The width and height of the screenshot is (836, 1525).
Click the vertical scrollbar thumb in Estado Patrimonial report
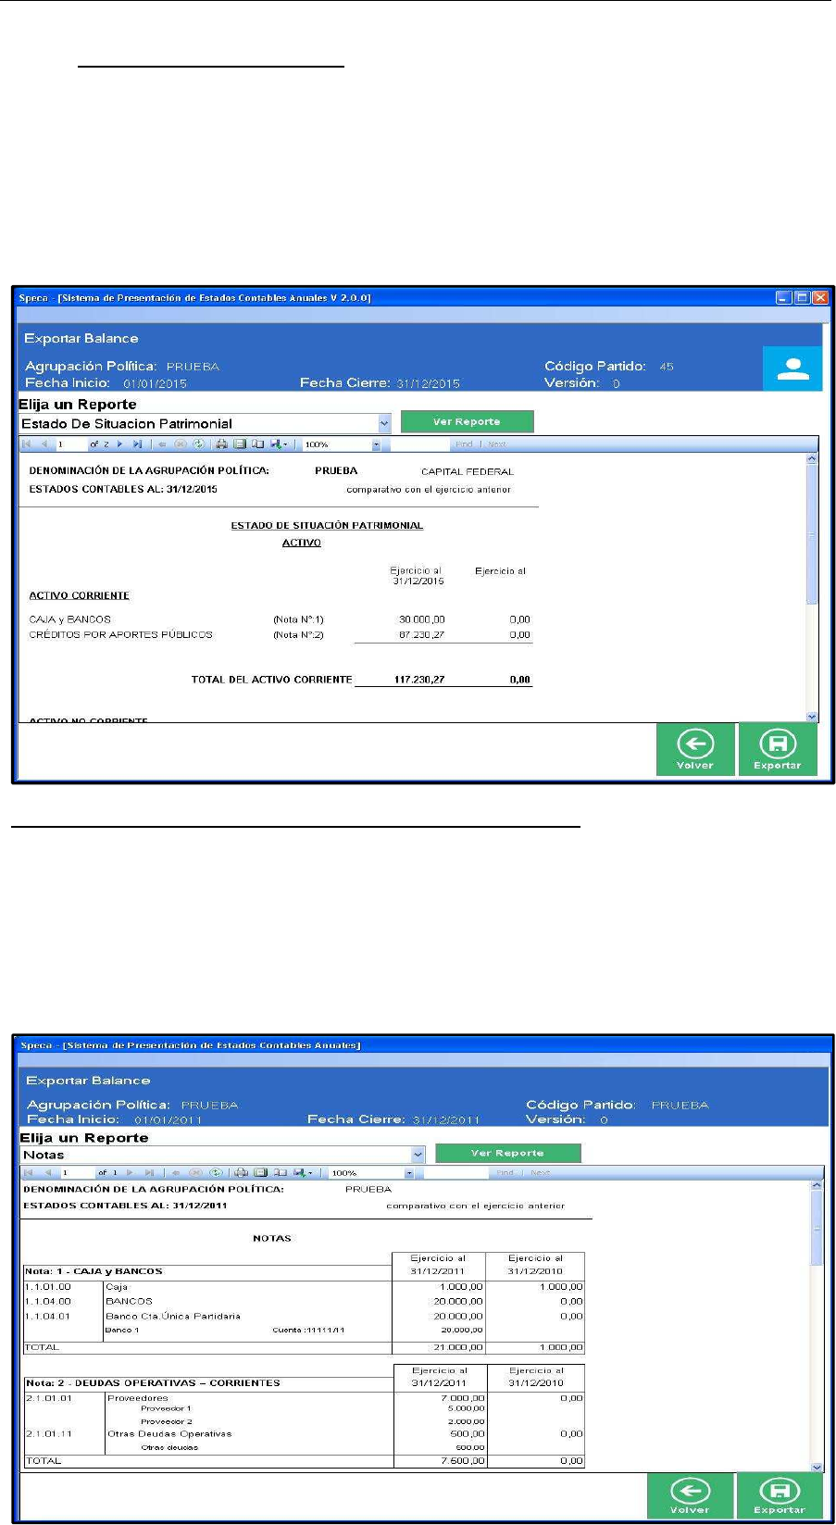pyautogui.click(x=812, y=535)
